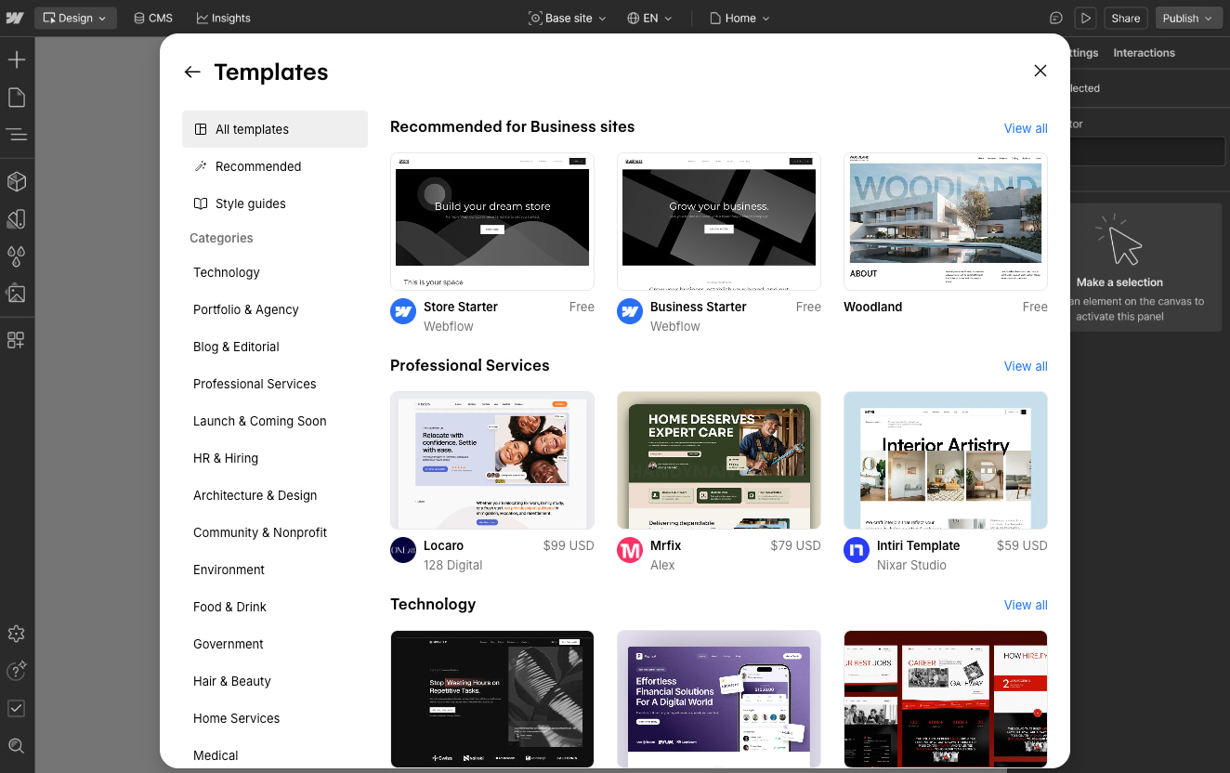This screenshot has width=1230, height=773.
Task: Open the Base site dropdown
Action: (x=567, y=18)
